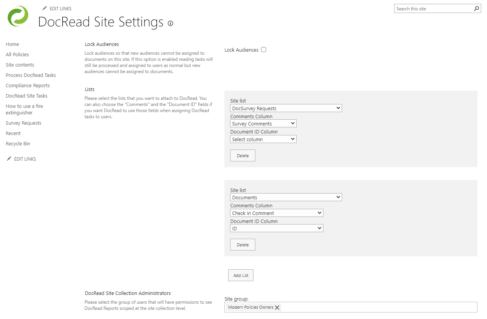Open All Policies from the sidebar

(17, 55)
